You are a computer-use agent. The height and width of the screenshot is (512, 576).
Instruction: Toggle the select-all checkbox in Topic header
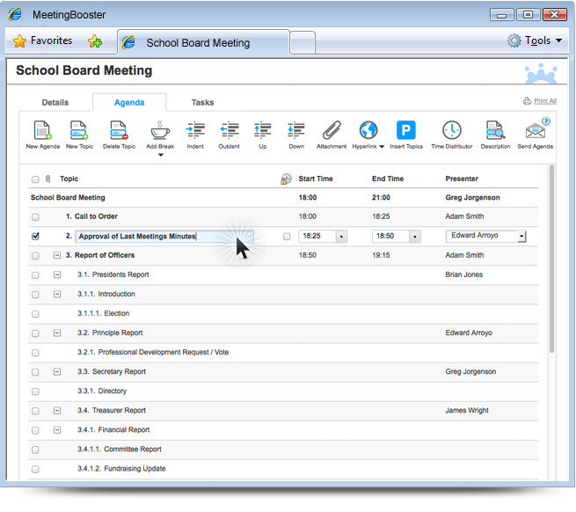(x=35, y=179)
